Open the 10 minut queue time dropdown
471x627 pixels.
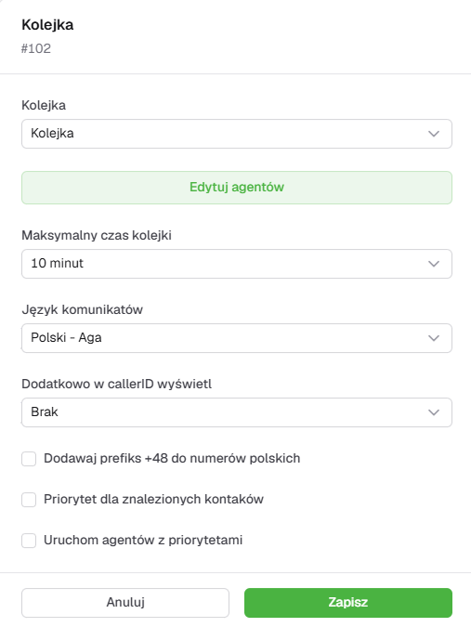(x=237, y=264)
